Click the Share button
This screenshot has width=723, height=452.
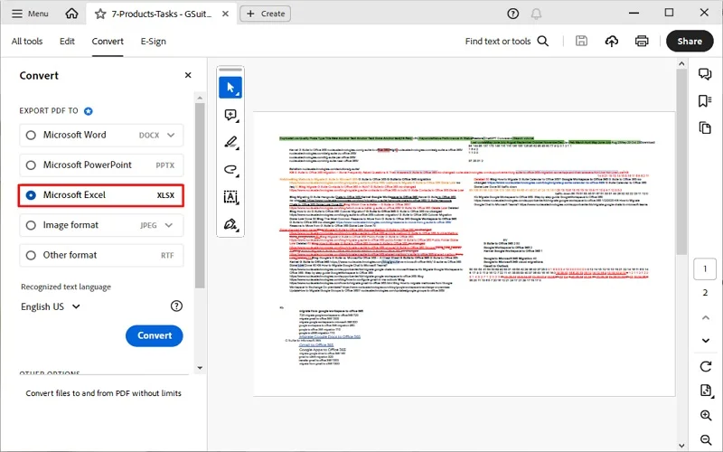pos(690,41)
